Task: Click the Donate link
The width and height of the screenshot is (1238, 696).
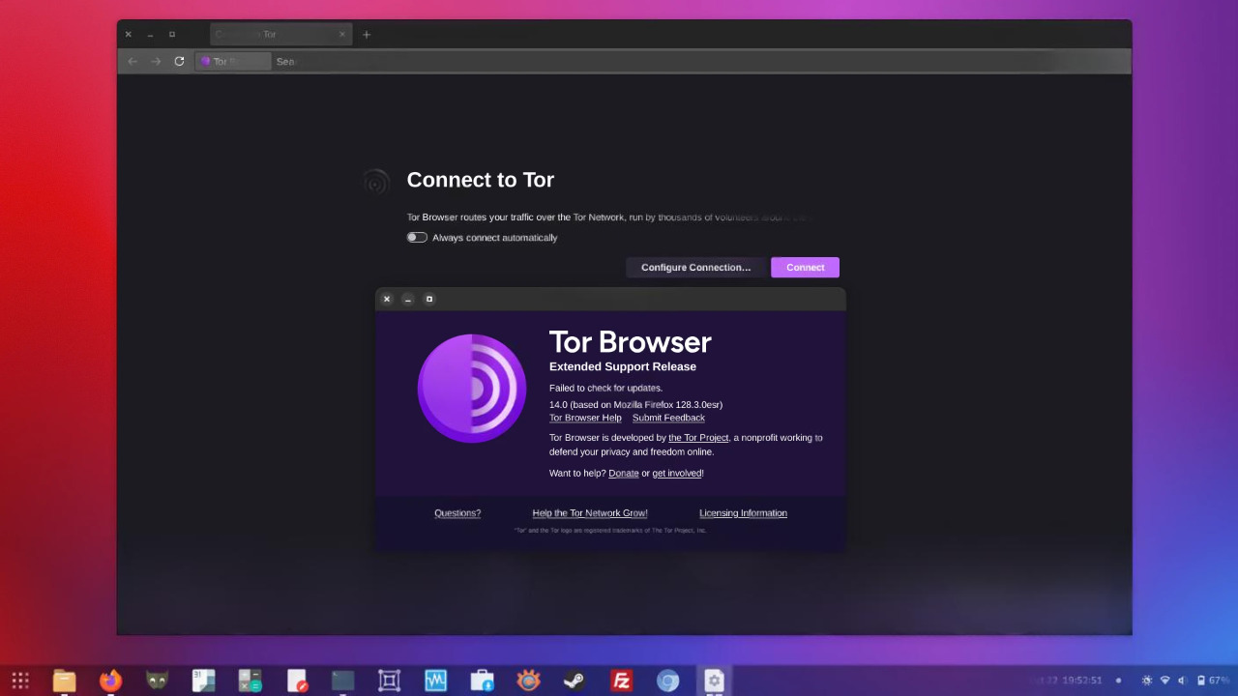Action: click(623, 474)
